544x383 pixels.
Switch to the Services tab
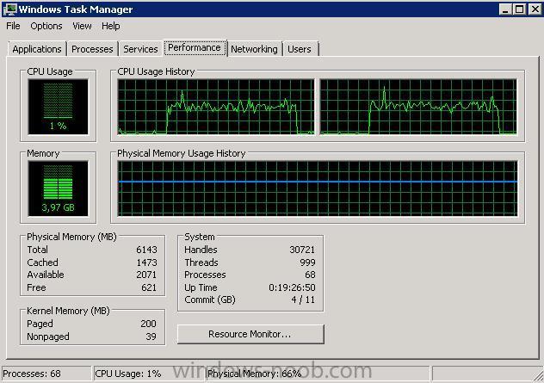pyautogui.click(x=140, y=49)
